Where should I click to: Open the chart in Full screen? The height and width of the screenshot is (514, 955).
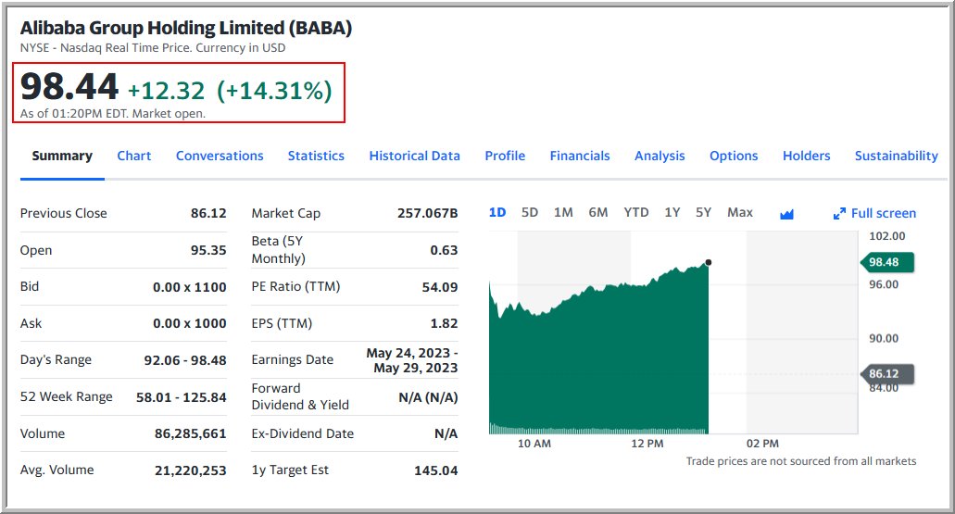874,213
